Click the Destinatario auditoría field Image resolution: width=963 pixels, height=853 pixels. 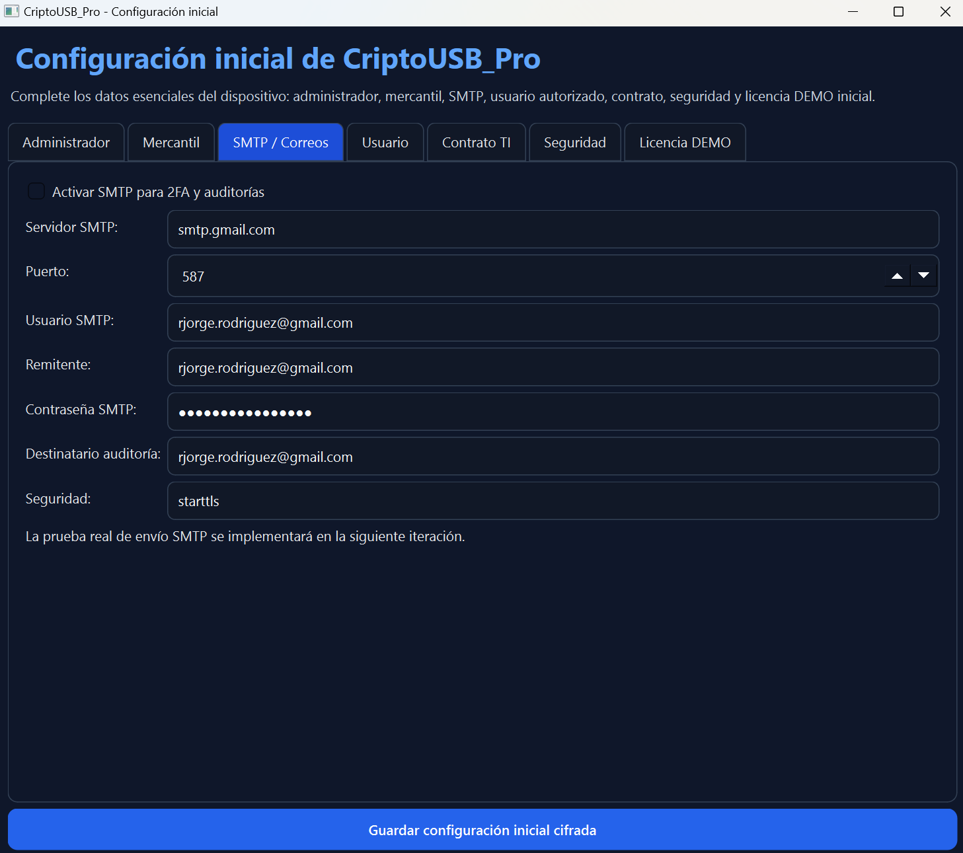(553, 457)
